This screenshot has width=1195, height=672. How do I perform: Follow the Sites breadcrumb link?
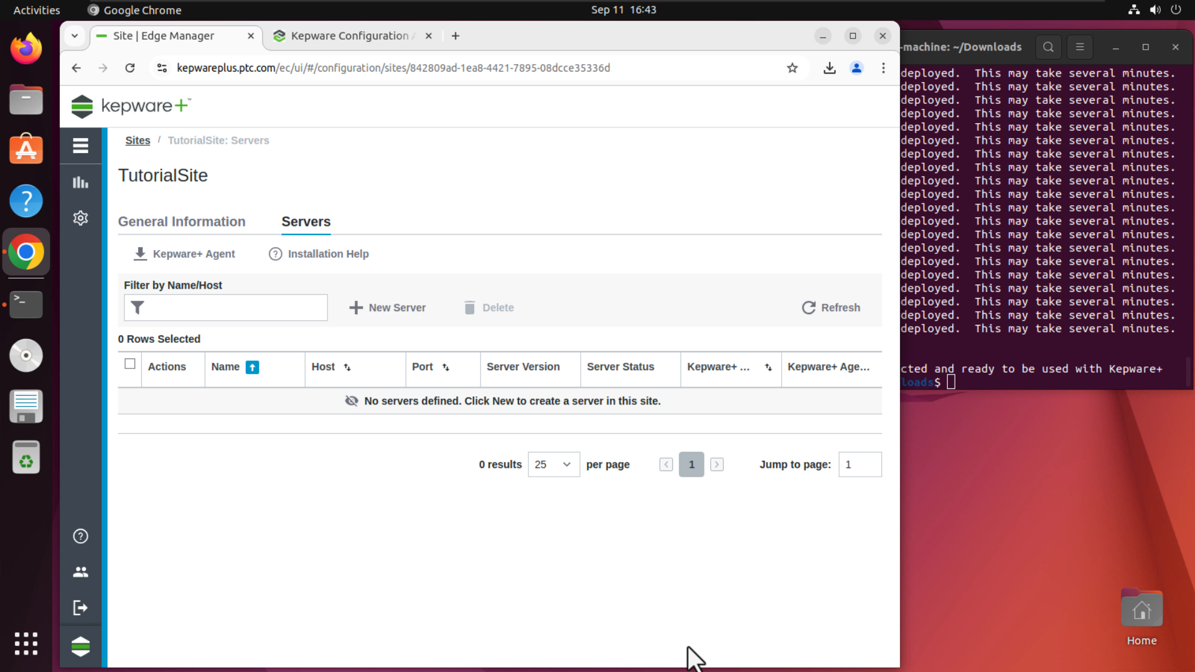(x=138, y=141)
